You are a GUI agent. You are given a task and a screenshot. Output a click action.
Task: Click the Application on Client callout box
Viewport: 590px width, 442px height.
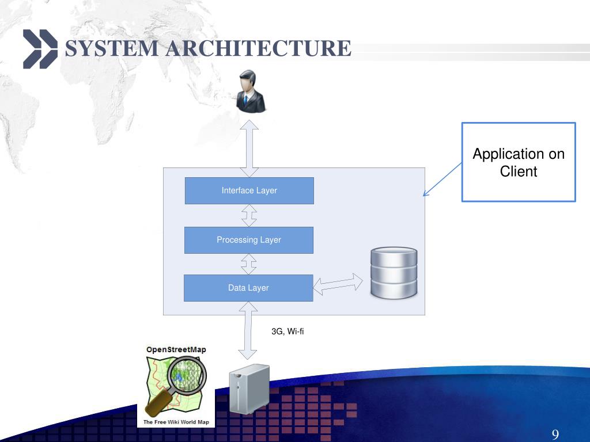tap(519, 162)
